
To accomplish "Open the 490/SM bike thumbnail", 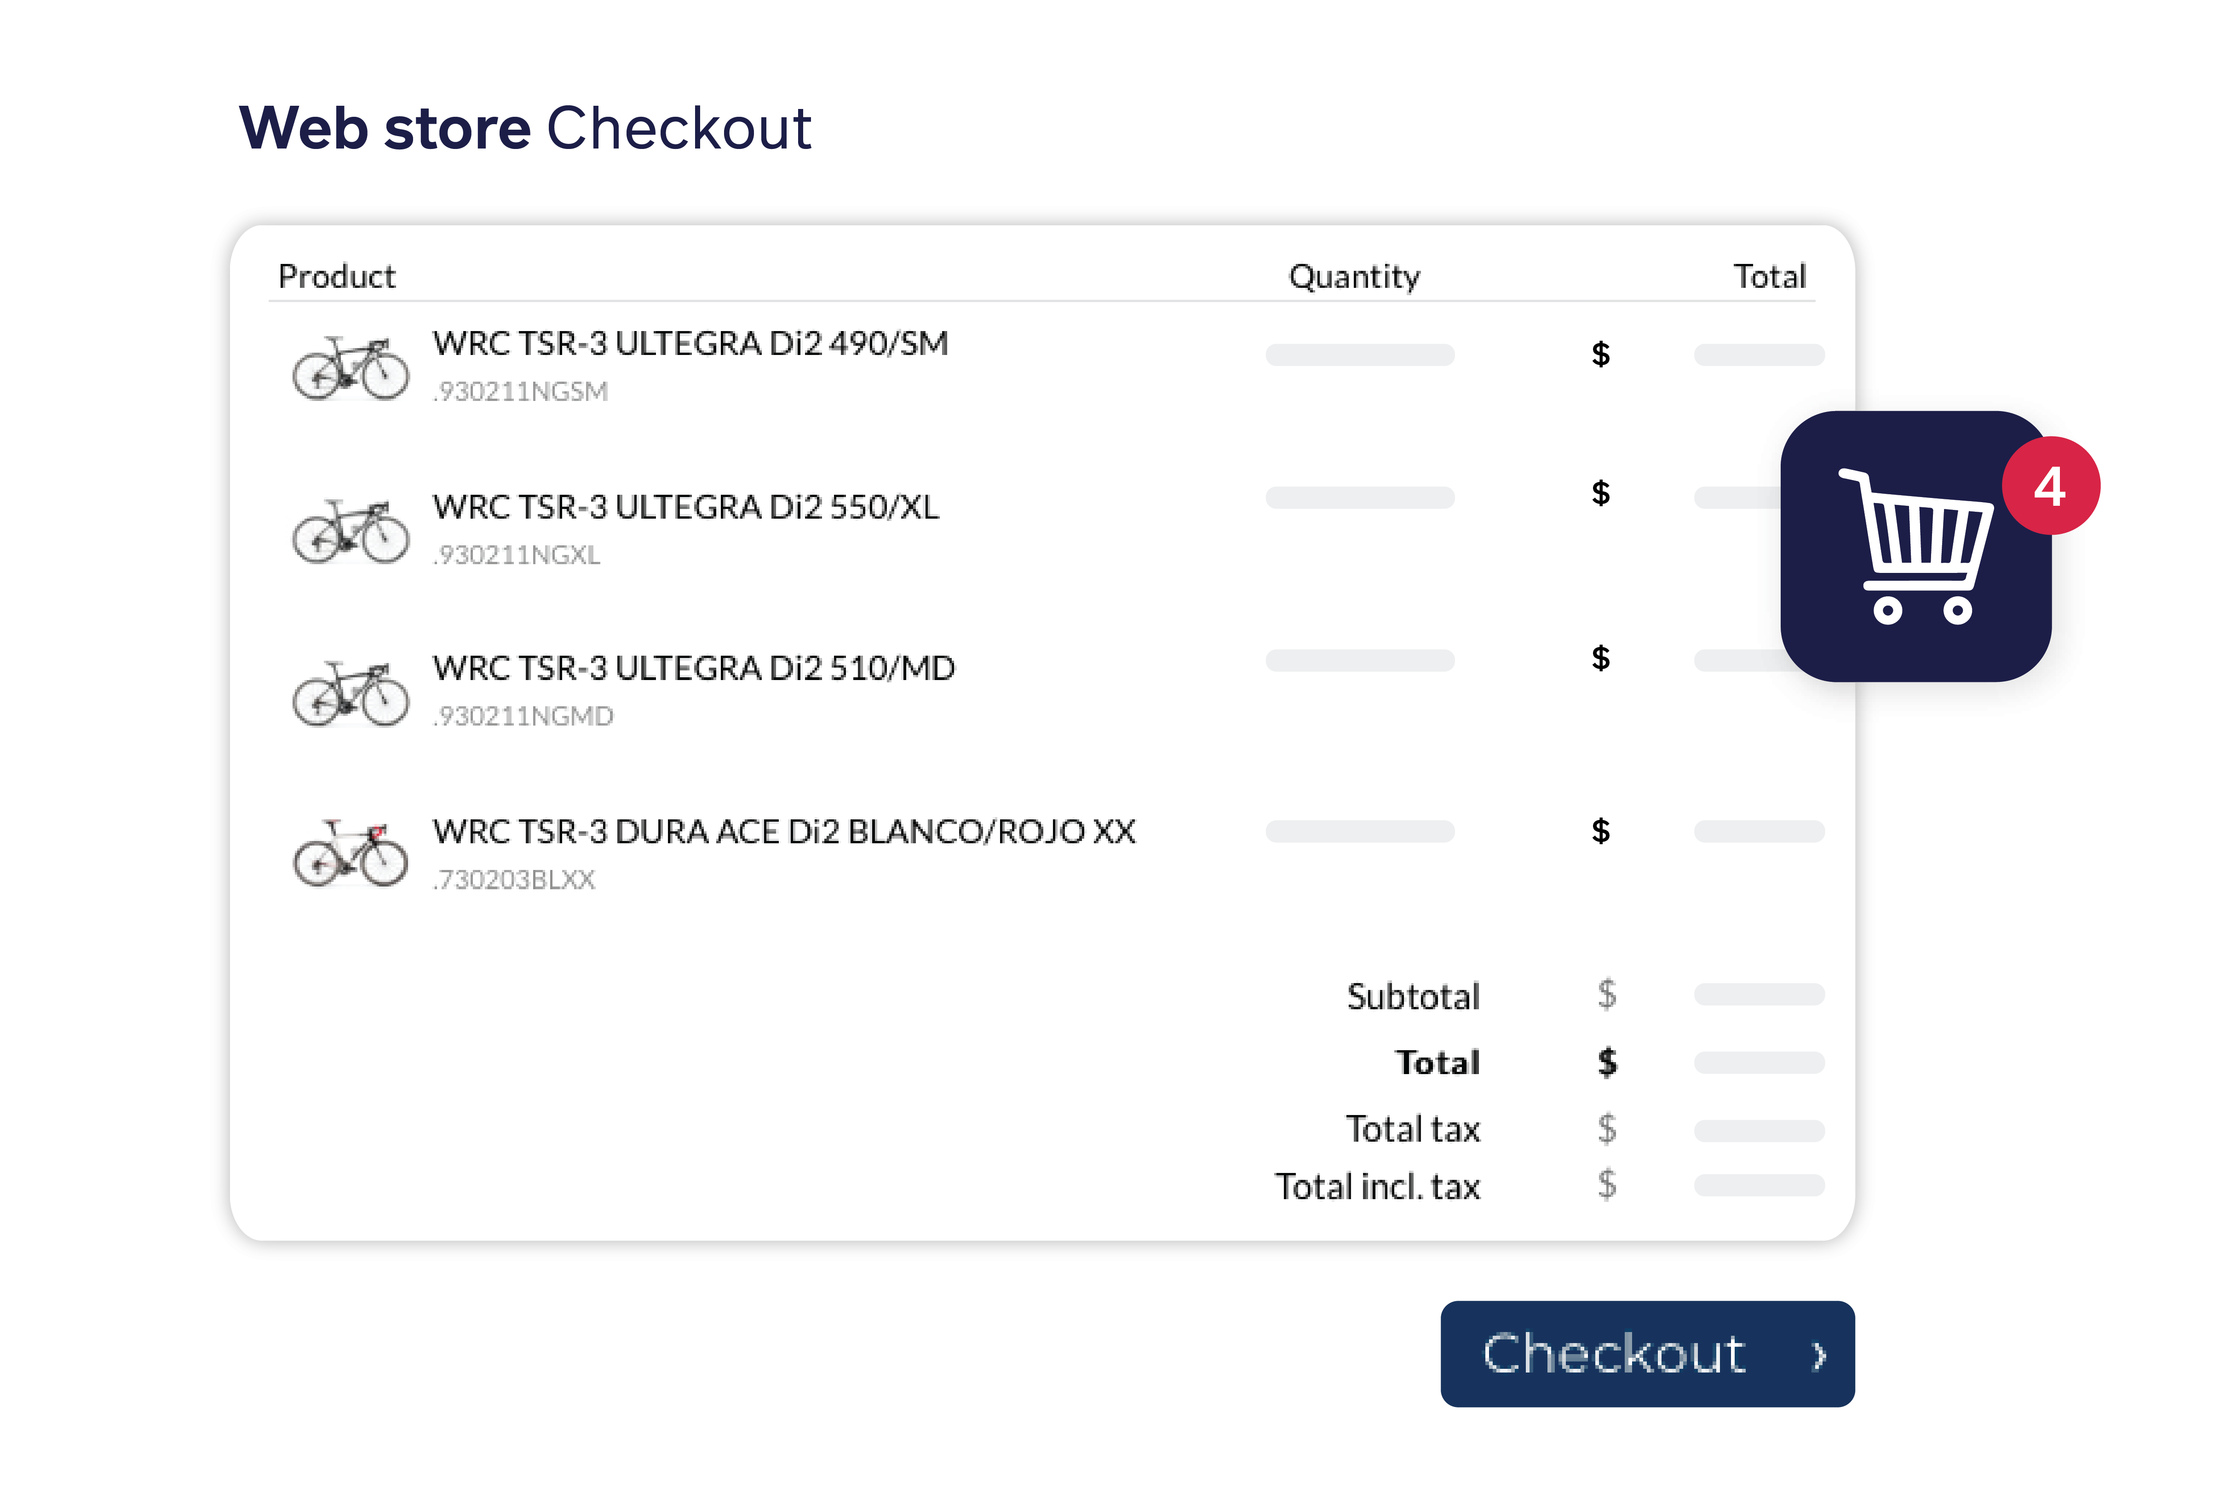I will pyautogui.click(x=351, y=368).
